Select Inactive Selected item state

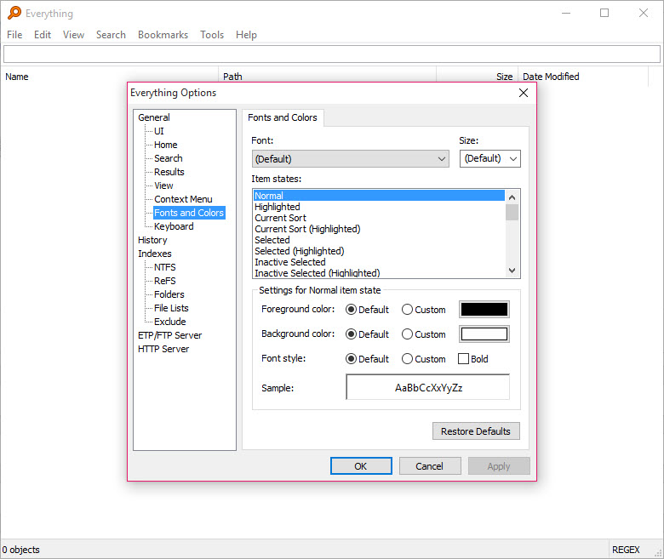(x=379, y=262)
